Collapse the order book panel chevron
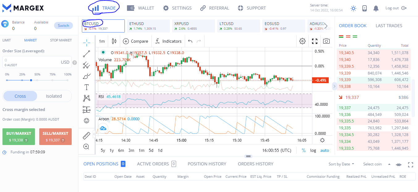Image resolution: width=418 pixels, height=192 pixels. click(x=334, y=86)
